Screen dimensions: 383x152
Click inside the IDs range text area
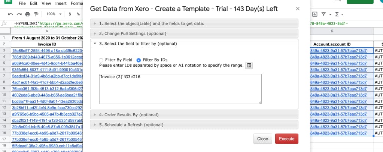[x=180, y=89]
